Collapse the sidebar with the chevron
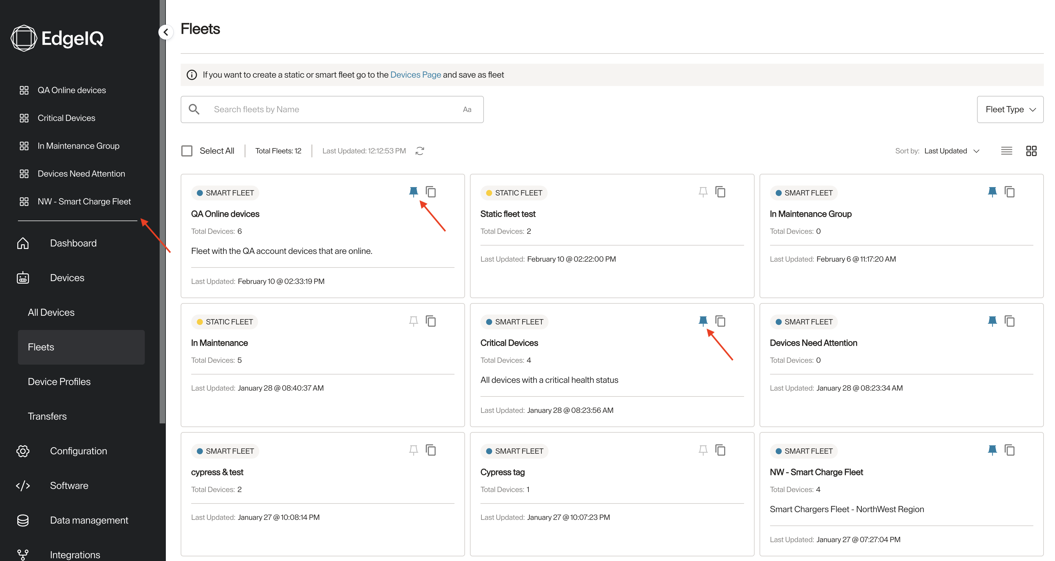The image size is (1055, 561). (x=166, y=32)
